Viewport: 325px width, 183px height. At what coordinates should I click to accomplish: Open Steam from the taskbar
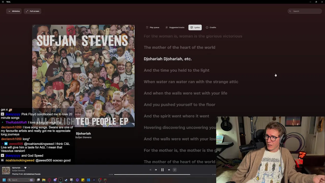pyautogui.click(x=66, y=180)
